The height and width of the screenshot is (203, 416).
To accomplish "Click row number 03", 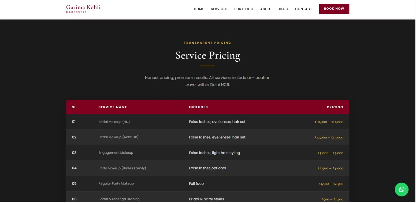I will point(74,153).
